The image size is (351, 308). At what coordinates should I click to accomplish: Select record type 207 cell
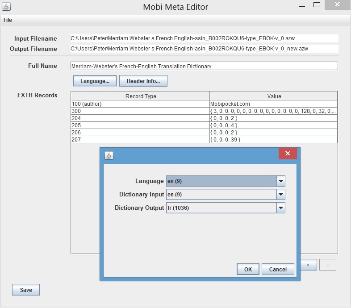click(140, 140)
